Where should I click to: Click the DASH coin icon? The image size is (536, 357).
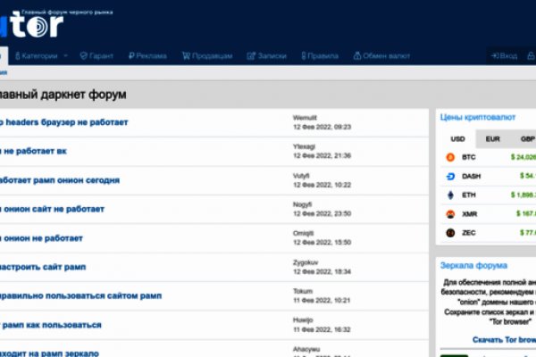click(x=449, y=176)
